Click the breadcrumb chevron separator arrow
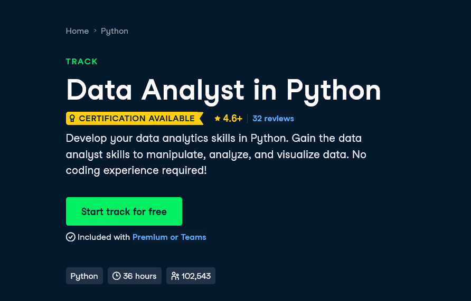The height and width of the screenshot is (301, 471). [x=95, y=31]
